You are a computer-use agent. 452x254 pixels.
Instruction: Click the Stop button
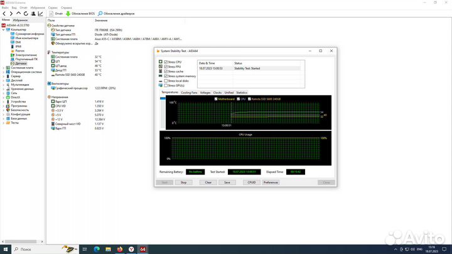tap(183, 183)
